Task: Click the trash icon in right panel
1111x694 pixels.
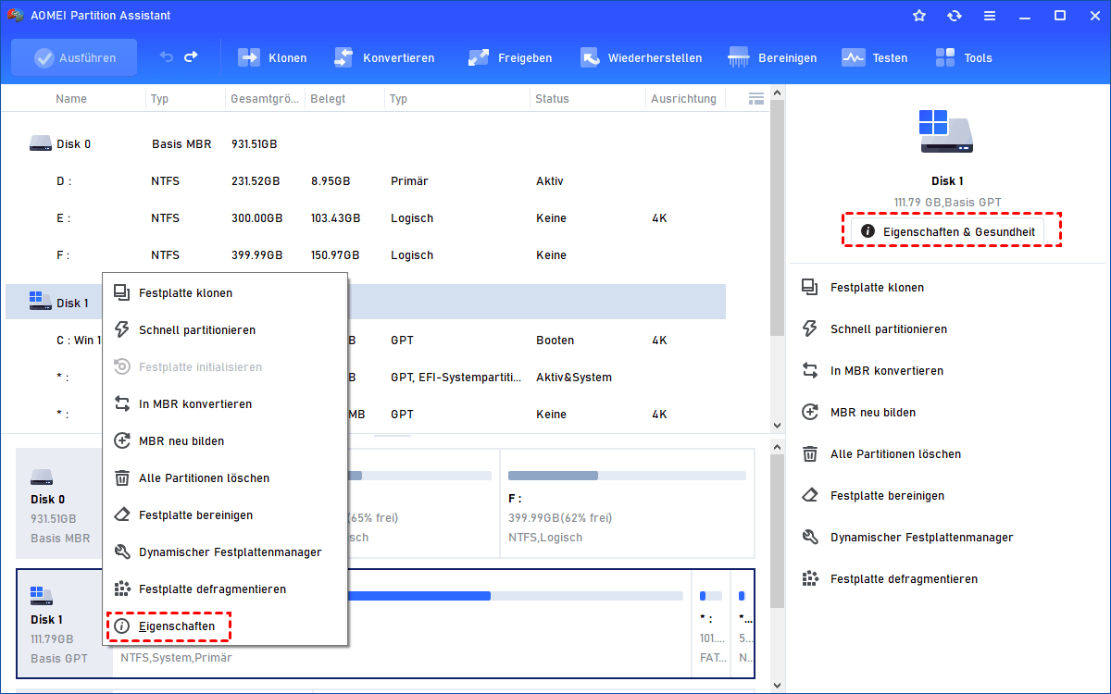Action: point(810,453)
